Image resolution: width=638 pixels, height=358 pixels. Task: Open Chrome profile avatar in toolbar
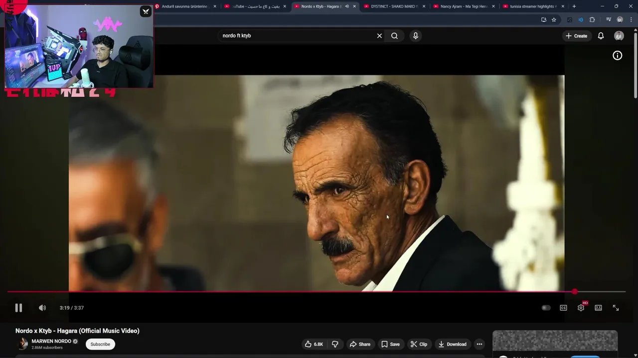pyautogui.click(x=620, y=20)
